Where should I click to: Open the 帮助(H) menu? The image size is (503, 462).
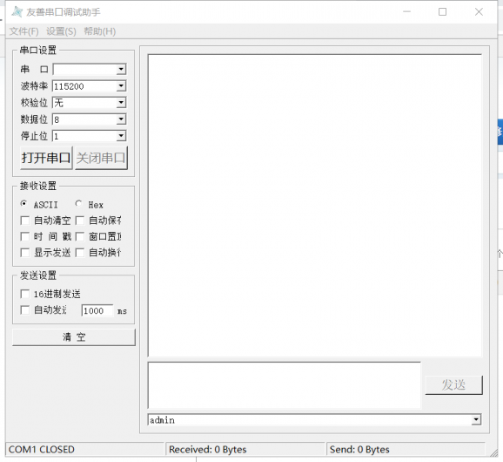100,31
